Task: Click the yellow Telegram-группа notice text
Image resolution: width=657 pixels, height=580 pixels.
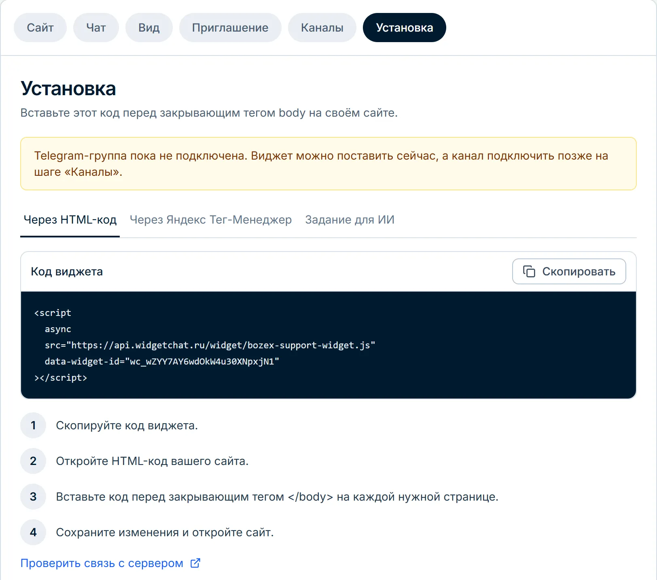Action: 321,164
